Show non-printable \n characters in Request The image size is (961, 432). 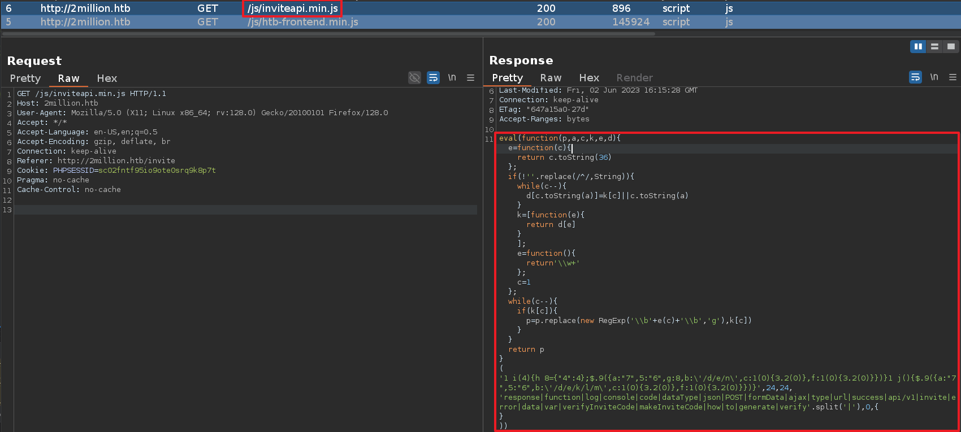coord(452,78)
